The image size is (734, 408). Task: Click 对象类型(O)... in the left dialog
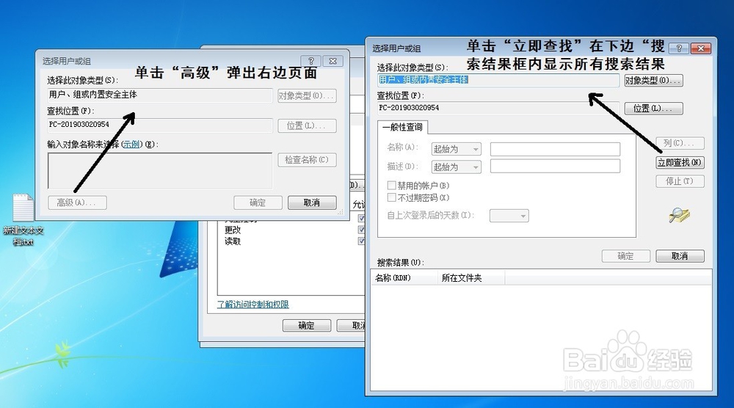[x=307, y=96]
